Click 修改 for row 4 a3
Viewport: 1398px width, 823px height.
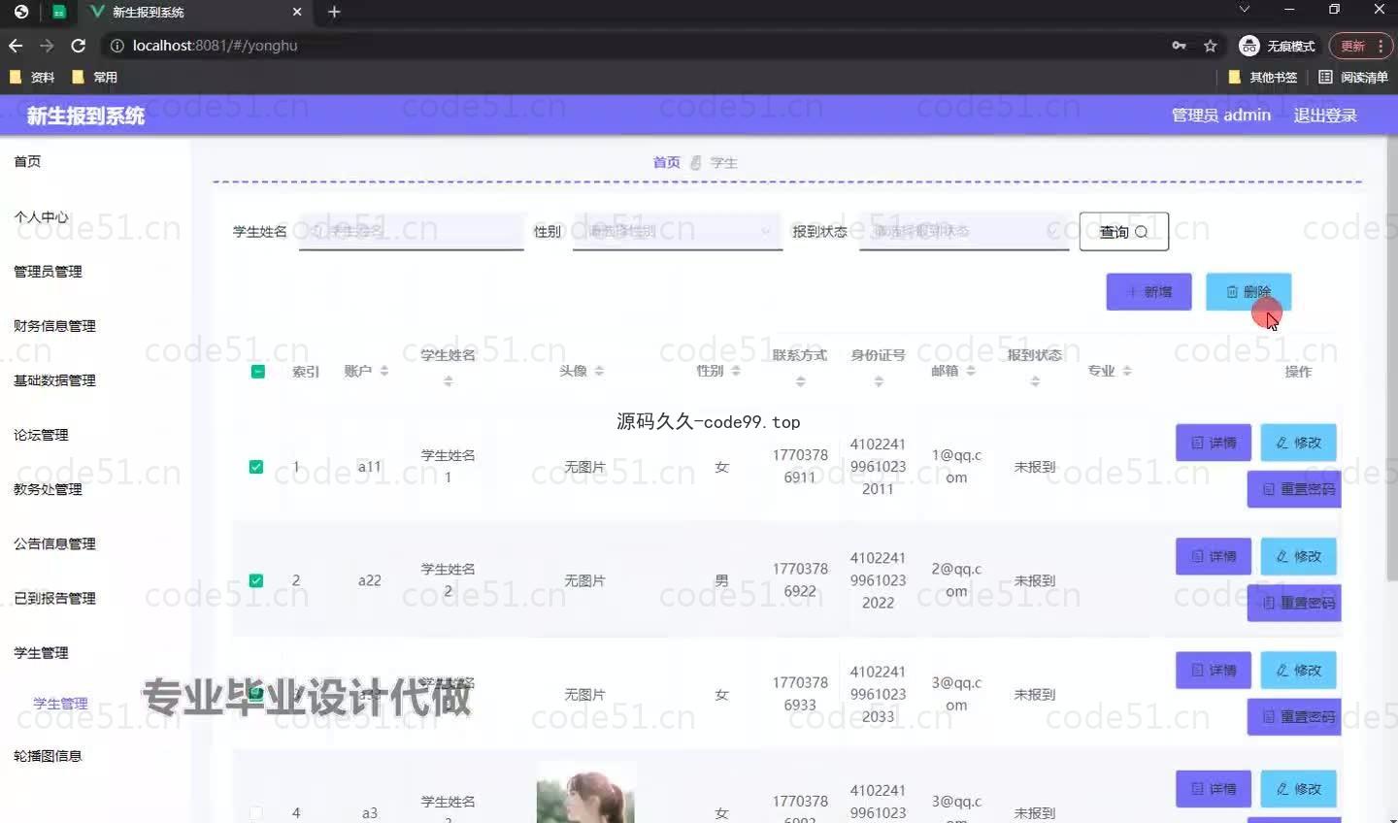[1299, 789]
